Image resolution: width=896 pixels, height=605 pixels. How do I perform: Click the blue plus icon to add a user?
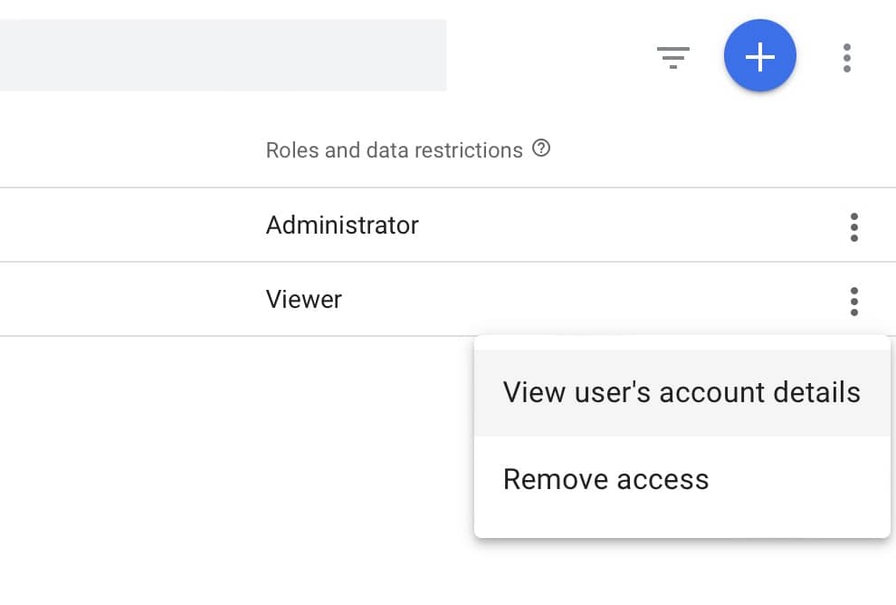tap(760, 55)
